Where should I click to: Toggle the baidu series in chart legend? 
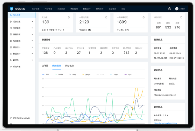[x=59, y=75]
